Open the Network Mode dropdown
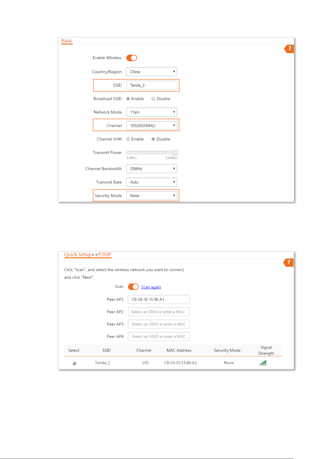The width and height of the screenshot is (325, 459). tap(152, 112)
